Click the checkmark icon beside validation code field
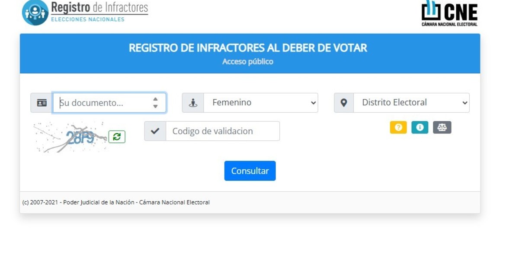The height and width of the screenshot is (272, 519). click(155, 131)
